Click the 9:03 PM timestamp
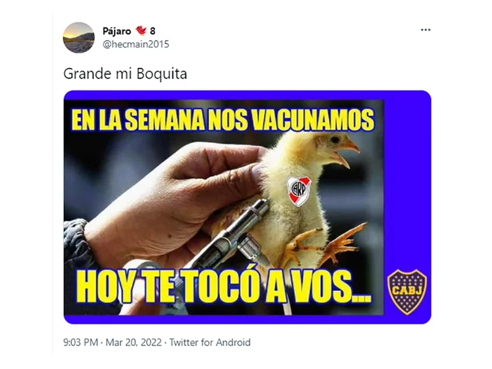492x369 pixels. 81,342
